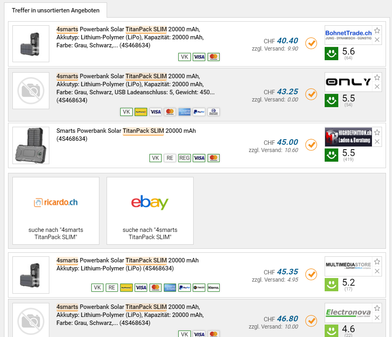
Task: Click the TWINT payment icon in MultimediaStore offer
Action: [x=199, y=287]
